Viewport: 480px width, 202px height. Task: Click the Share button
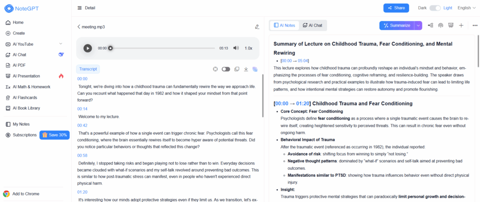point(396,8)
